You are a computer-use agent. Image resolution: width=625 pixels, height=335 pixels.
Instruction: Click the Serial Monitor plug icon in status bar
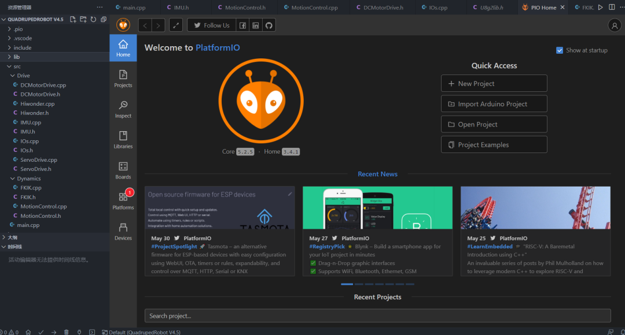[79, 332]
